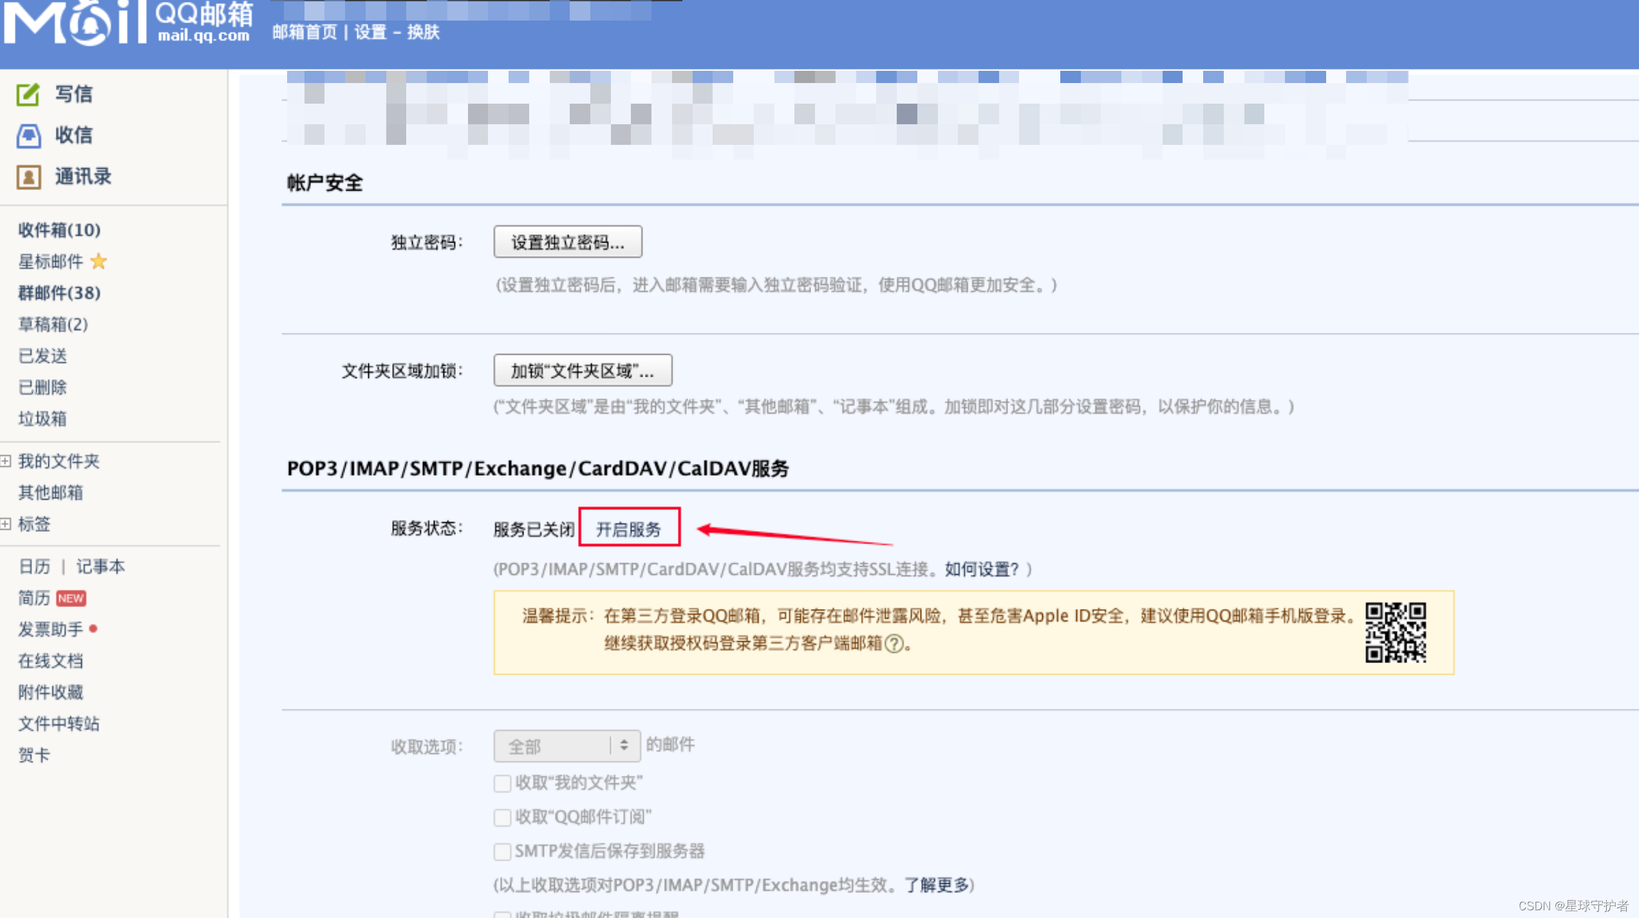Click the question mark help icon after 客户端邮箱
Viewport: 1639px width, 918px height.
(x=894, y=643)
